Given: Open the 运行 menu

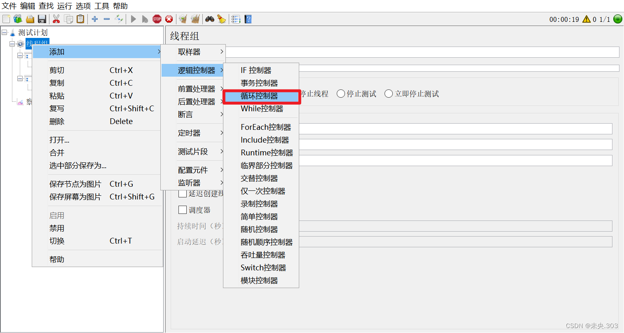Looking at the screenshot, I should [x=64, y=6].
